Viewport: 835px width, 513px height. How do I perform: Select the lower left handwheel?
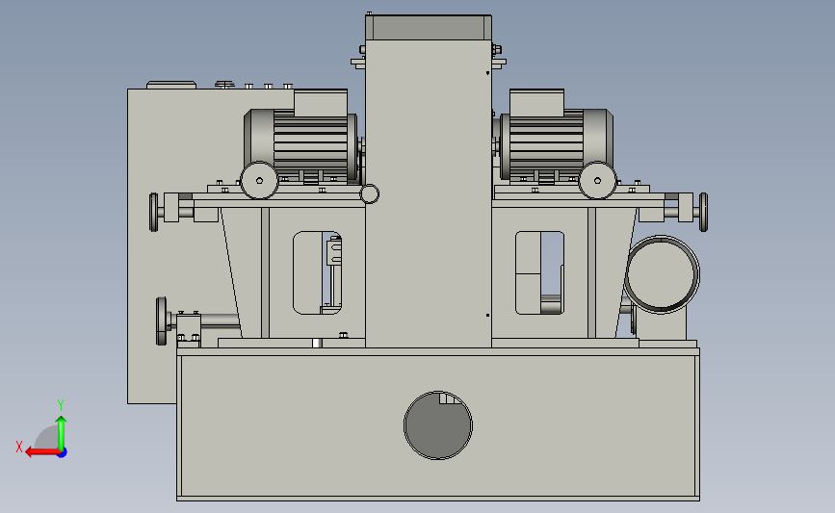162,321
